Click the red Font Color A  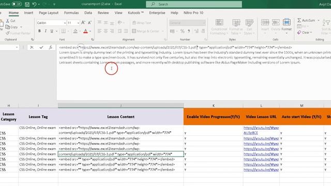point(85,31)
